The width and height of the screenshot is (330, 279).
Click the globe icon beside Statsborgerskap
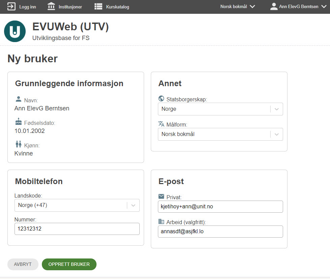(x=161, y=99)
